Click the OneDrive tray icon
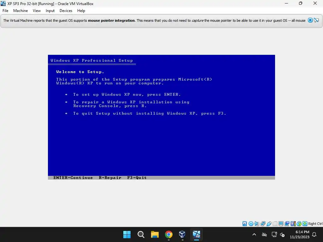Image resolution: width=323 pixels, height=242 pixels. coord(264,234)
